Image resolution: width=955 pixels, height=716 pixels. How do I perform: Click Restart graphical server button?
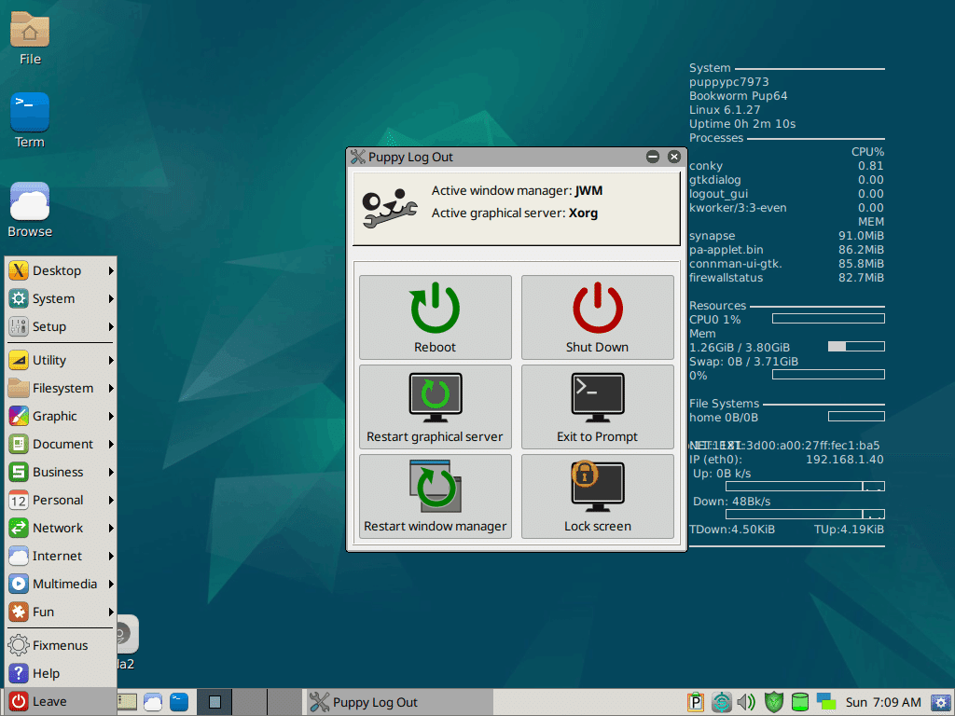click(x=435, y=406)
